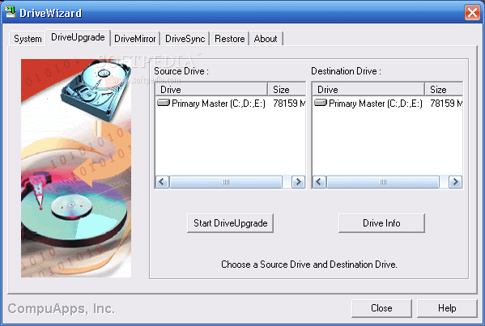The height and width of the screenshot is (326, 485).
Task: Click the Size column header in Destination list
Action: coord(444,89)
